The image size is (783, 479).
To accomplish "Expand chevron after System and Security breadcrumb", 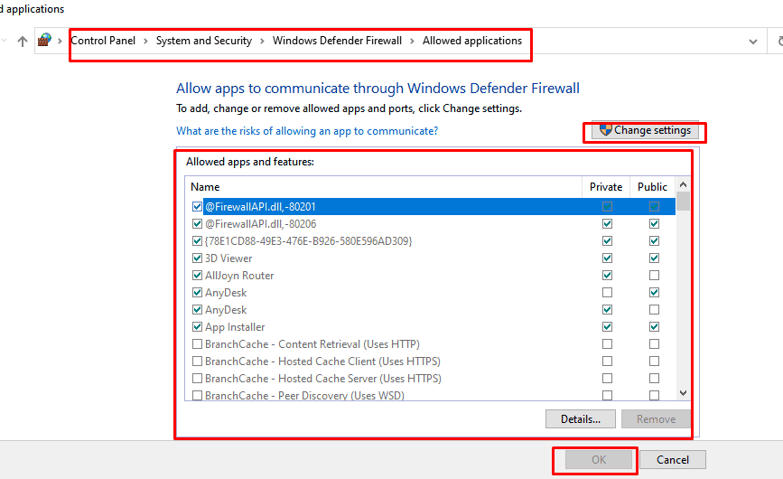I will point(262,41).
